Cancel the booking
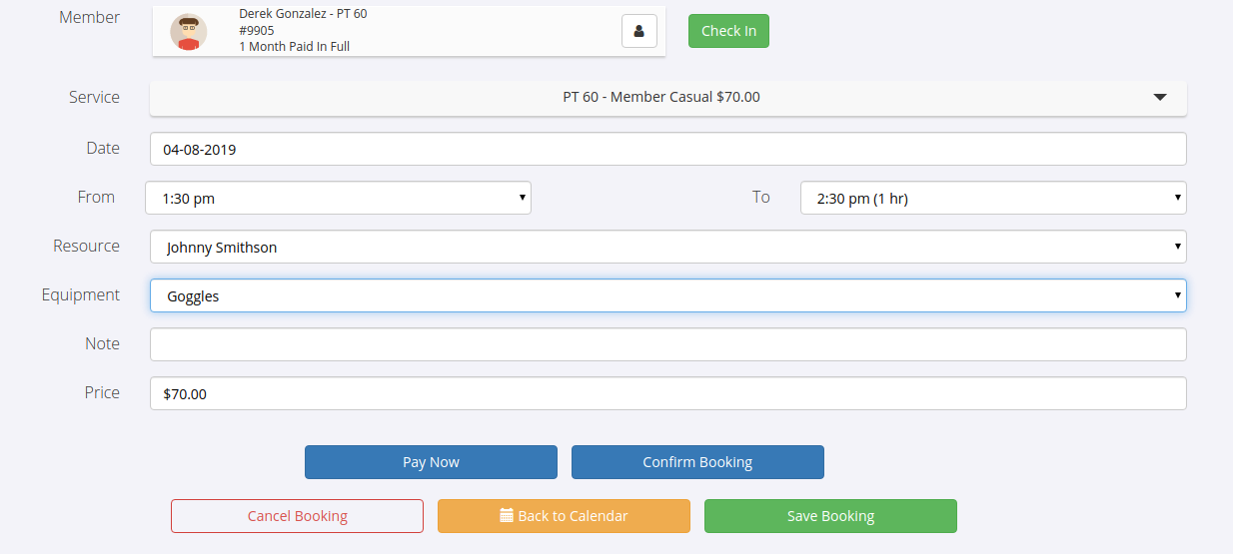The width and height of the screenshot is (1233, 554). [298, 516]
